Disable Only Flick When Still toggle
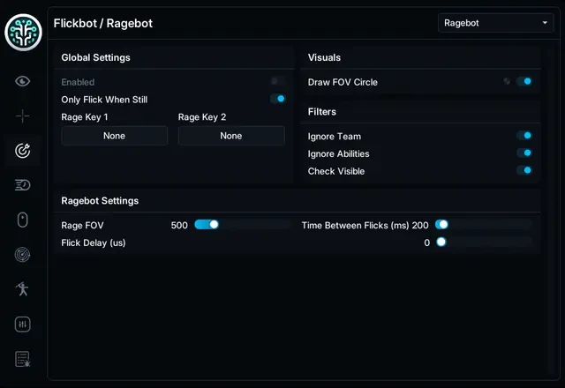 [x=278, y=99]
